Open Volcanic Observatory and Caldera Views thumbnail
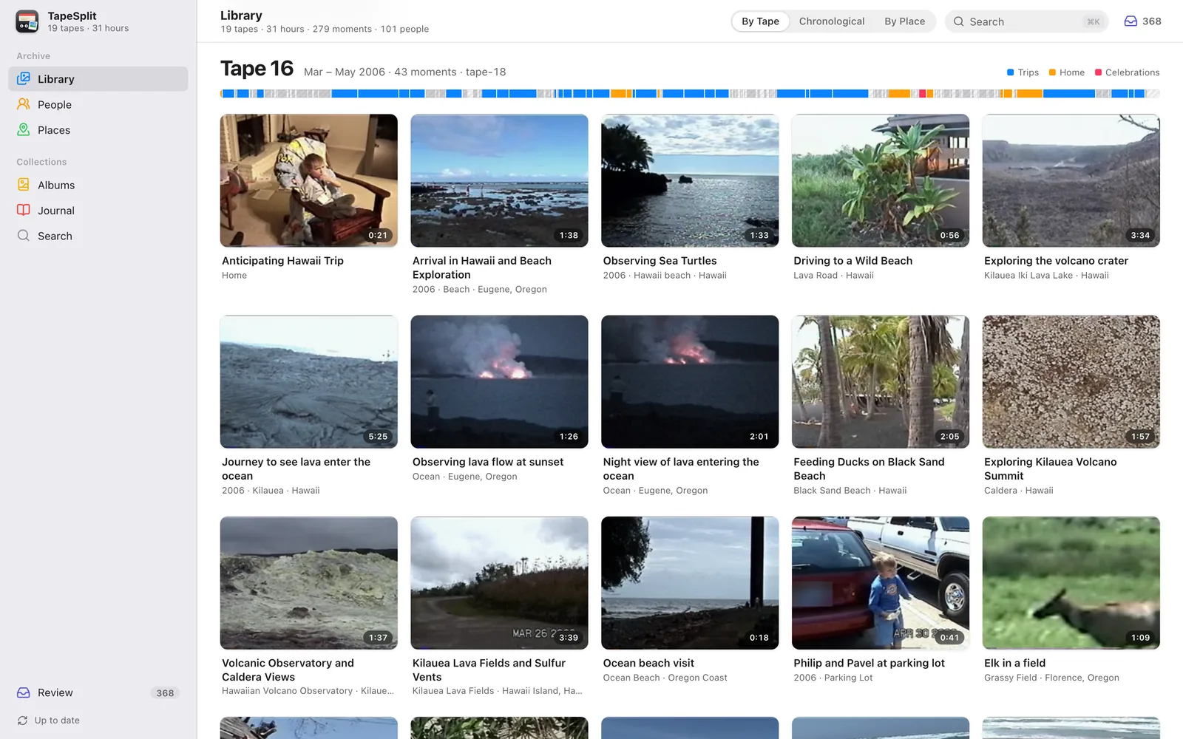This screenshot has width=1183, height=739. pyautogui.click(x=309, y=583)
